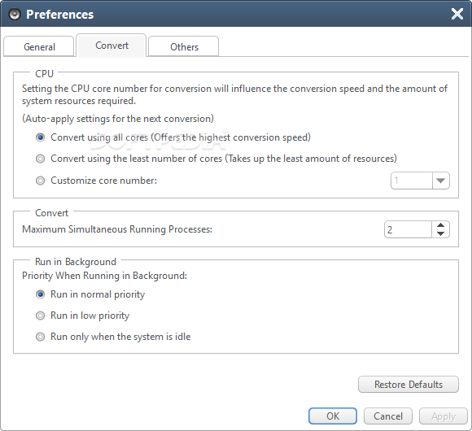Expand the core number dropdown arrow
This screenshot has width=472, height=431.
coord(441,181)
